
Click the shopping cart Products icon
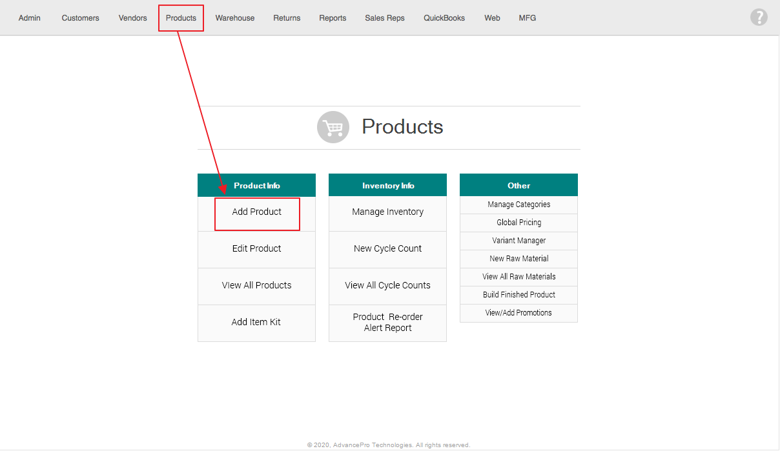333,127
